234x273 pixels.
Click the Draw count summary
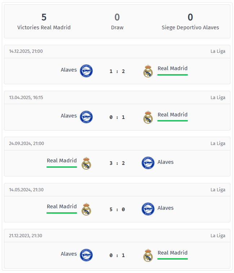point(117,17)
